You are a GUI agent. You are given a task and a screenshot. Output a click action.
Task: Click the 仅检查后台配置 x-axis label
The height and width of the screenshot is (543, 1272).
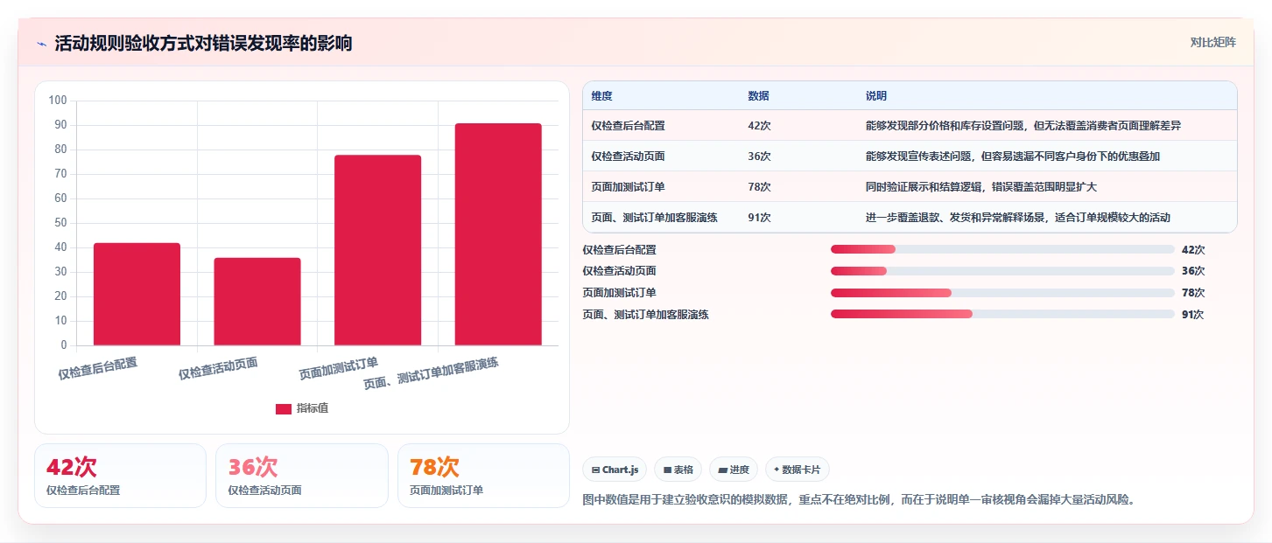coord(98,369)
